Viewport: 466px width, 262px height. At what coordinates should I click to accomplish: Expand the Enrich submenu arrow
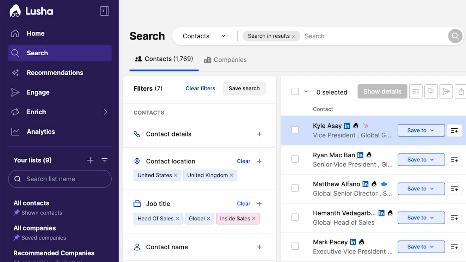105,112
